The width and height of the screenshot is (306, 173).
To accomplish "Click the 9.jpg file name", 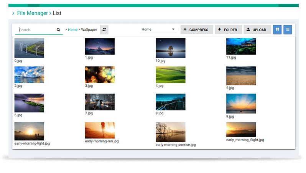I will tap(230, 117).
